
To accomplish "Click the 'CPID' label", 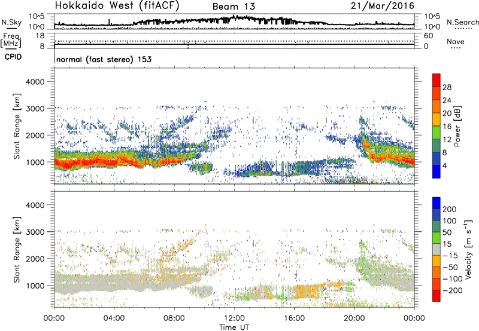I will coord(13,57).
